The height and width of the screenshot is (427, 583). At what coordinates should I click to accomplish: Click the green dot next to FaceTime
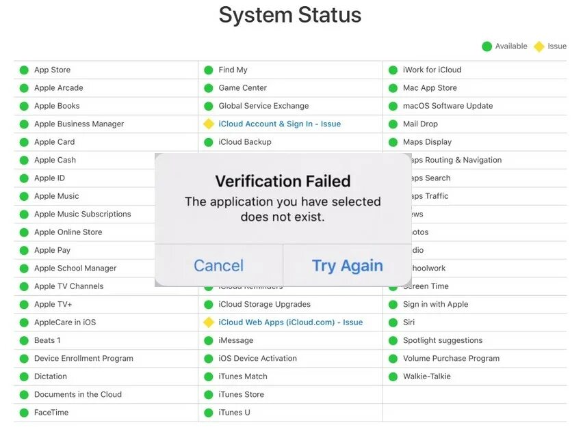click(x=24, y=413)
